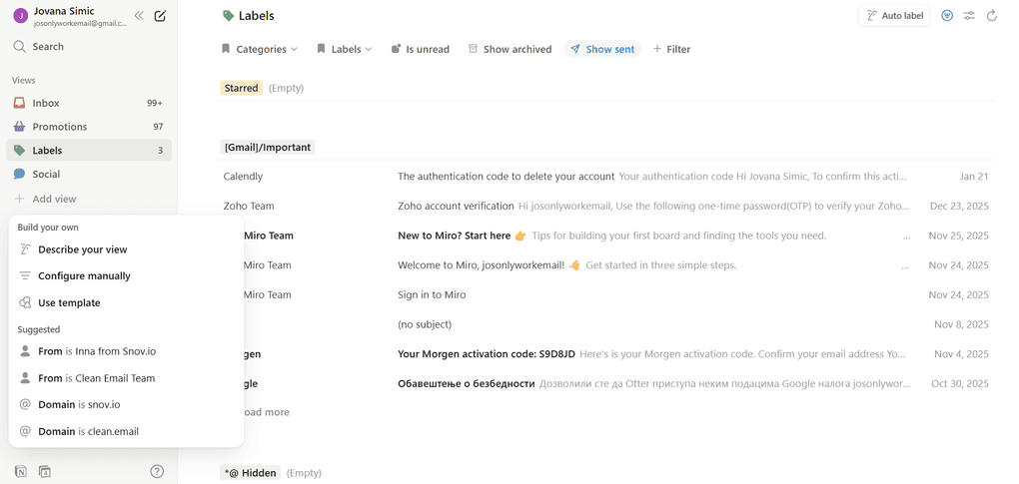This screenshot has height=484, width=1019.
Task: Open Zoho account verification email
Action: pyautogui.click(x=605, y=206)
